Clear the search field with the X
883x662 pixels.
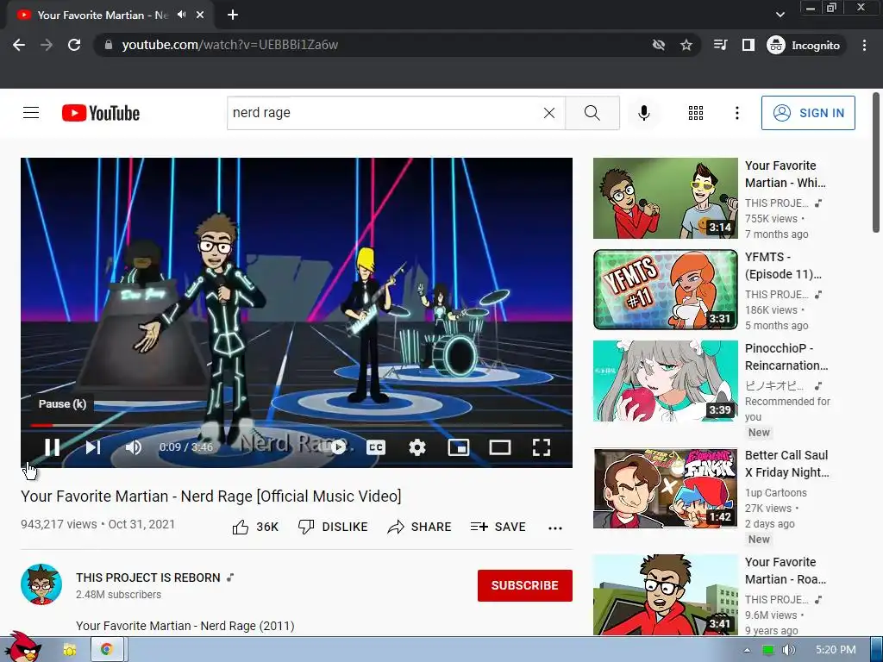point(549,113)
